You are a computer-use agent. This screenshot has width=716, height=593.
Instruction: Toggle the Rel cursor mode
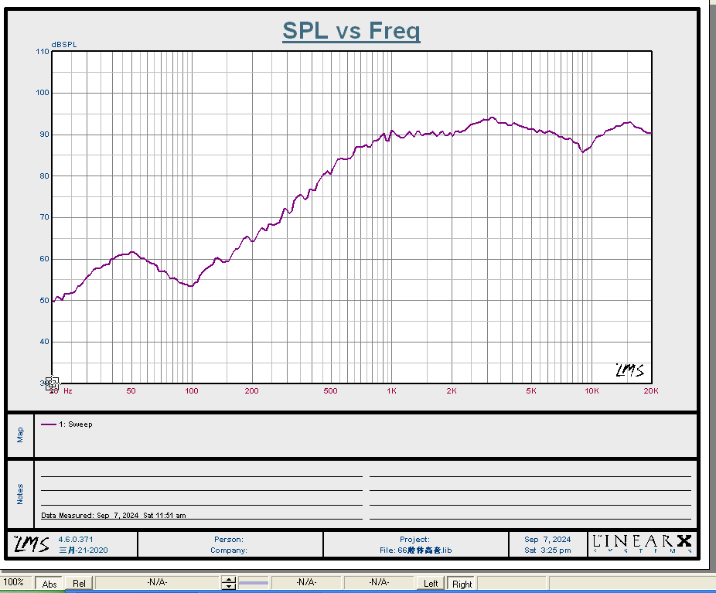pyautogui.click(x=79, y=584)
